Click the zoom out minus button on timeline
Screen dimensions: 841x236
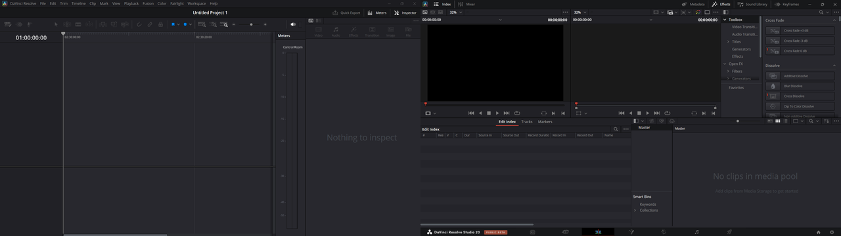[x=234, y=24]
